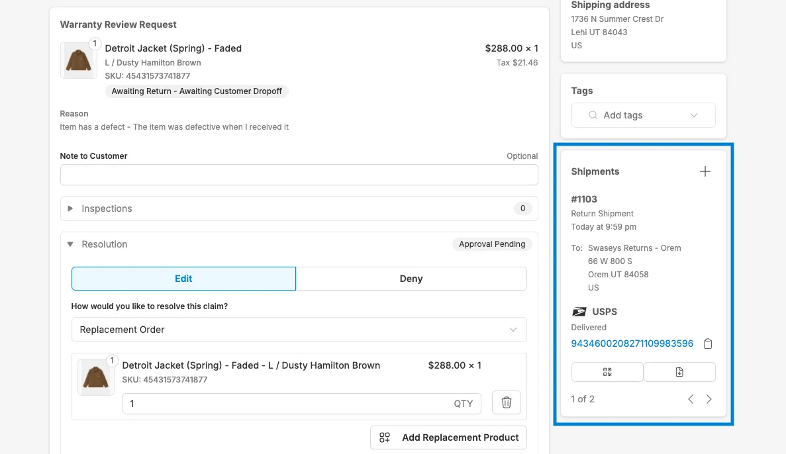Screen dimensions: 786x454
Task: Select the Deny resolution option
Action: click(x=411, y=279)
